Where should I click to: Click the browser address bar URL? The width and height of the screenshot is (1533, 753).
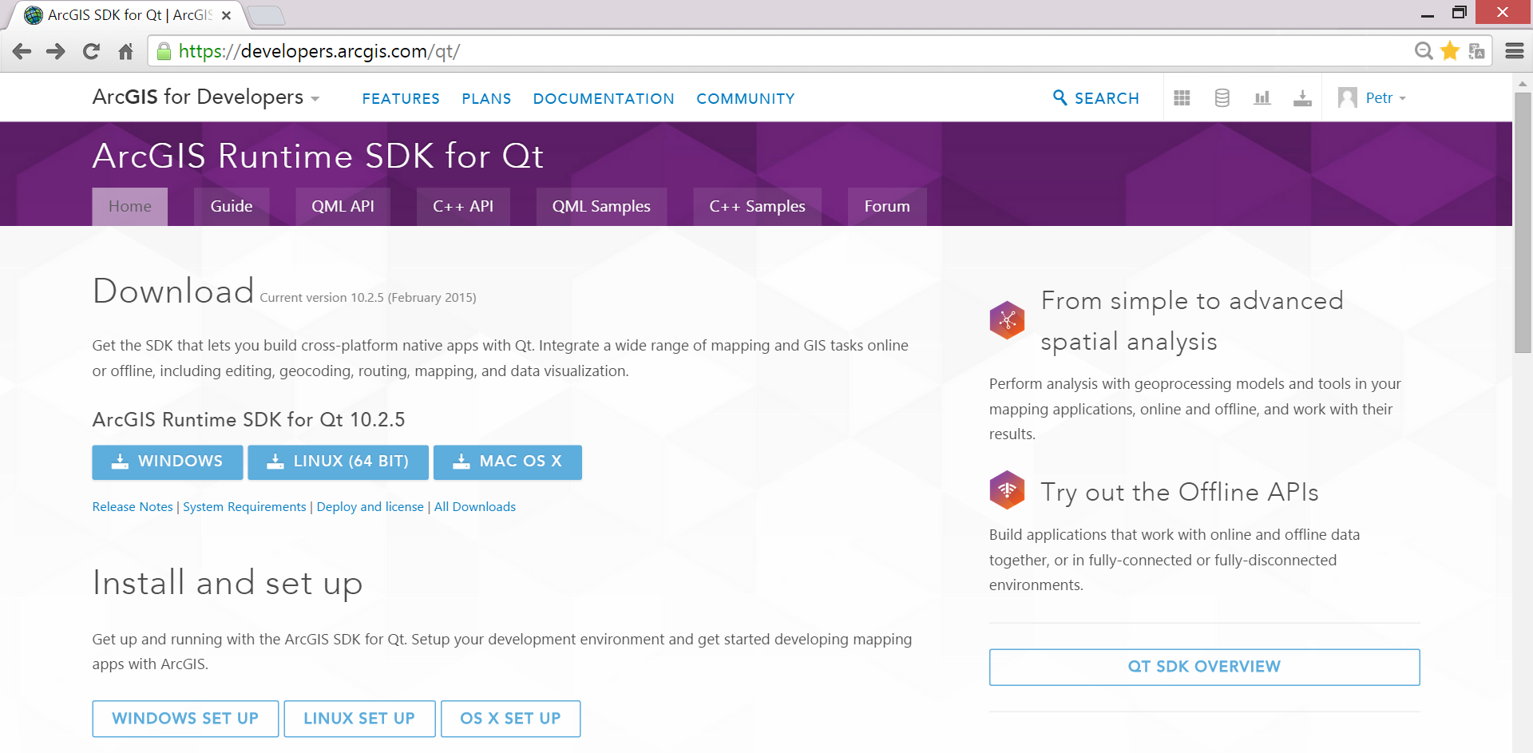(x=319, y=52)
